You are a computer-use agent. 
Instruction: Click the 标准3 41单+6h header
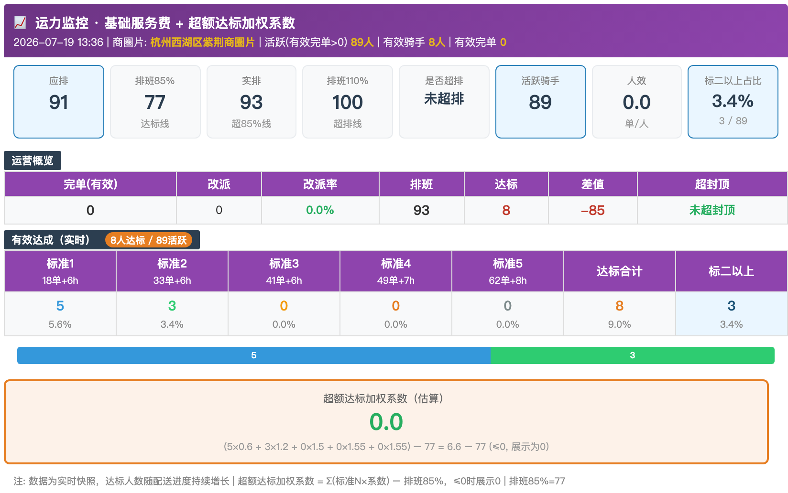(x=284, y=271)
